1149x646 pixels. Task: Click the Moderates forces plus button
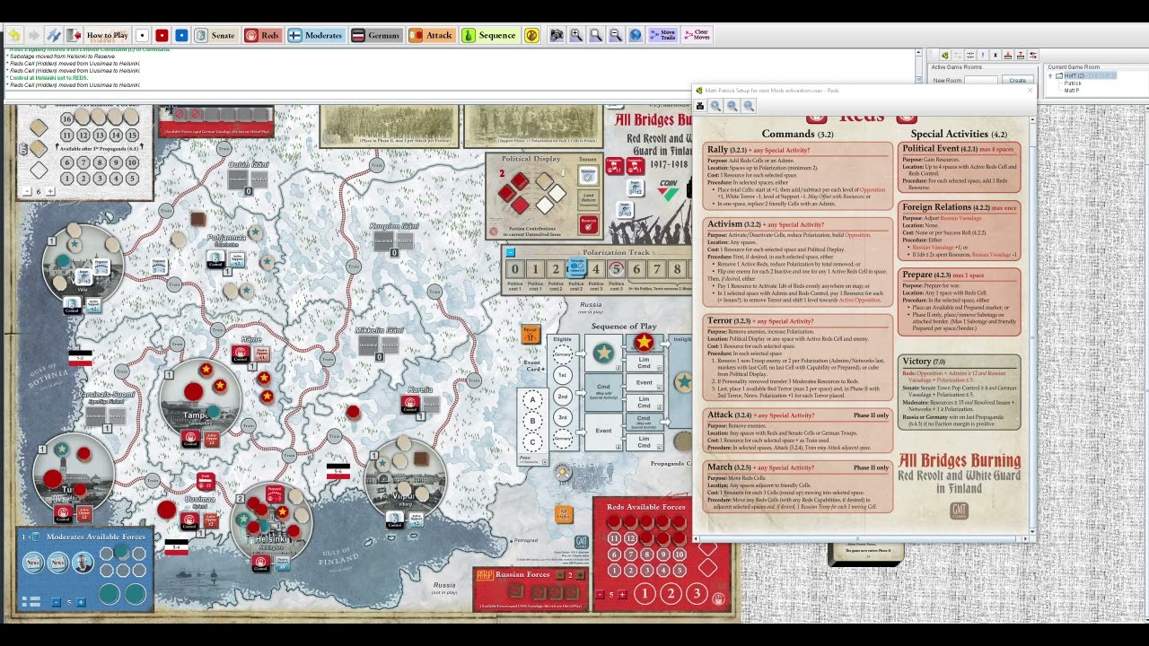81,602
